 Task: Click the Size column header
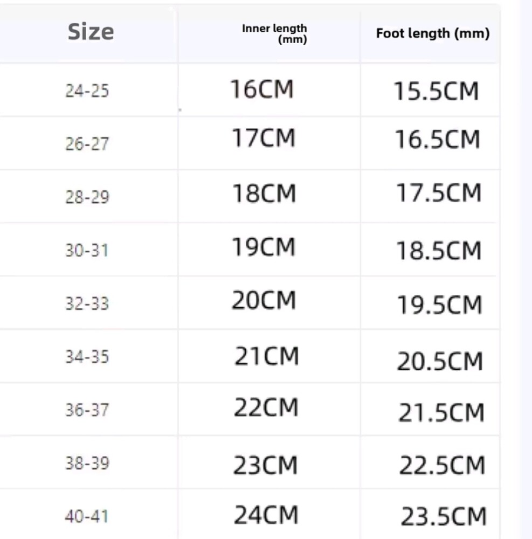pyautogui.click(x=91, y=32)
